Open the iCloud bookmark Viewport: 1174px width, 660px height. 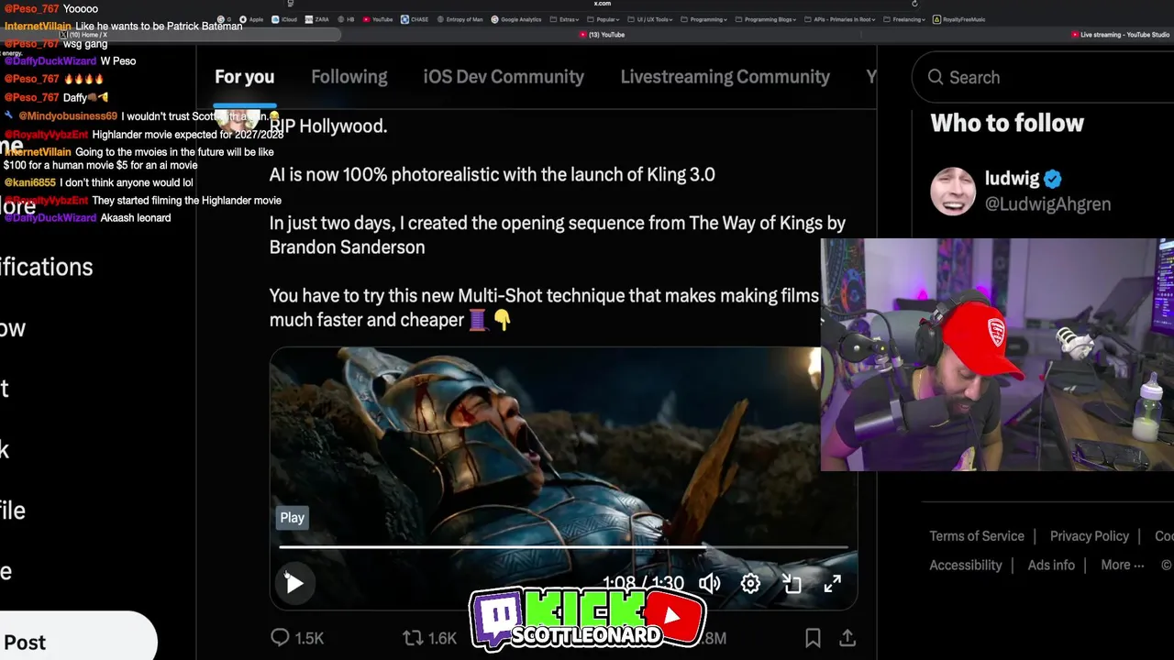click(x=282, y=19)
